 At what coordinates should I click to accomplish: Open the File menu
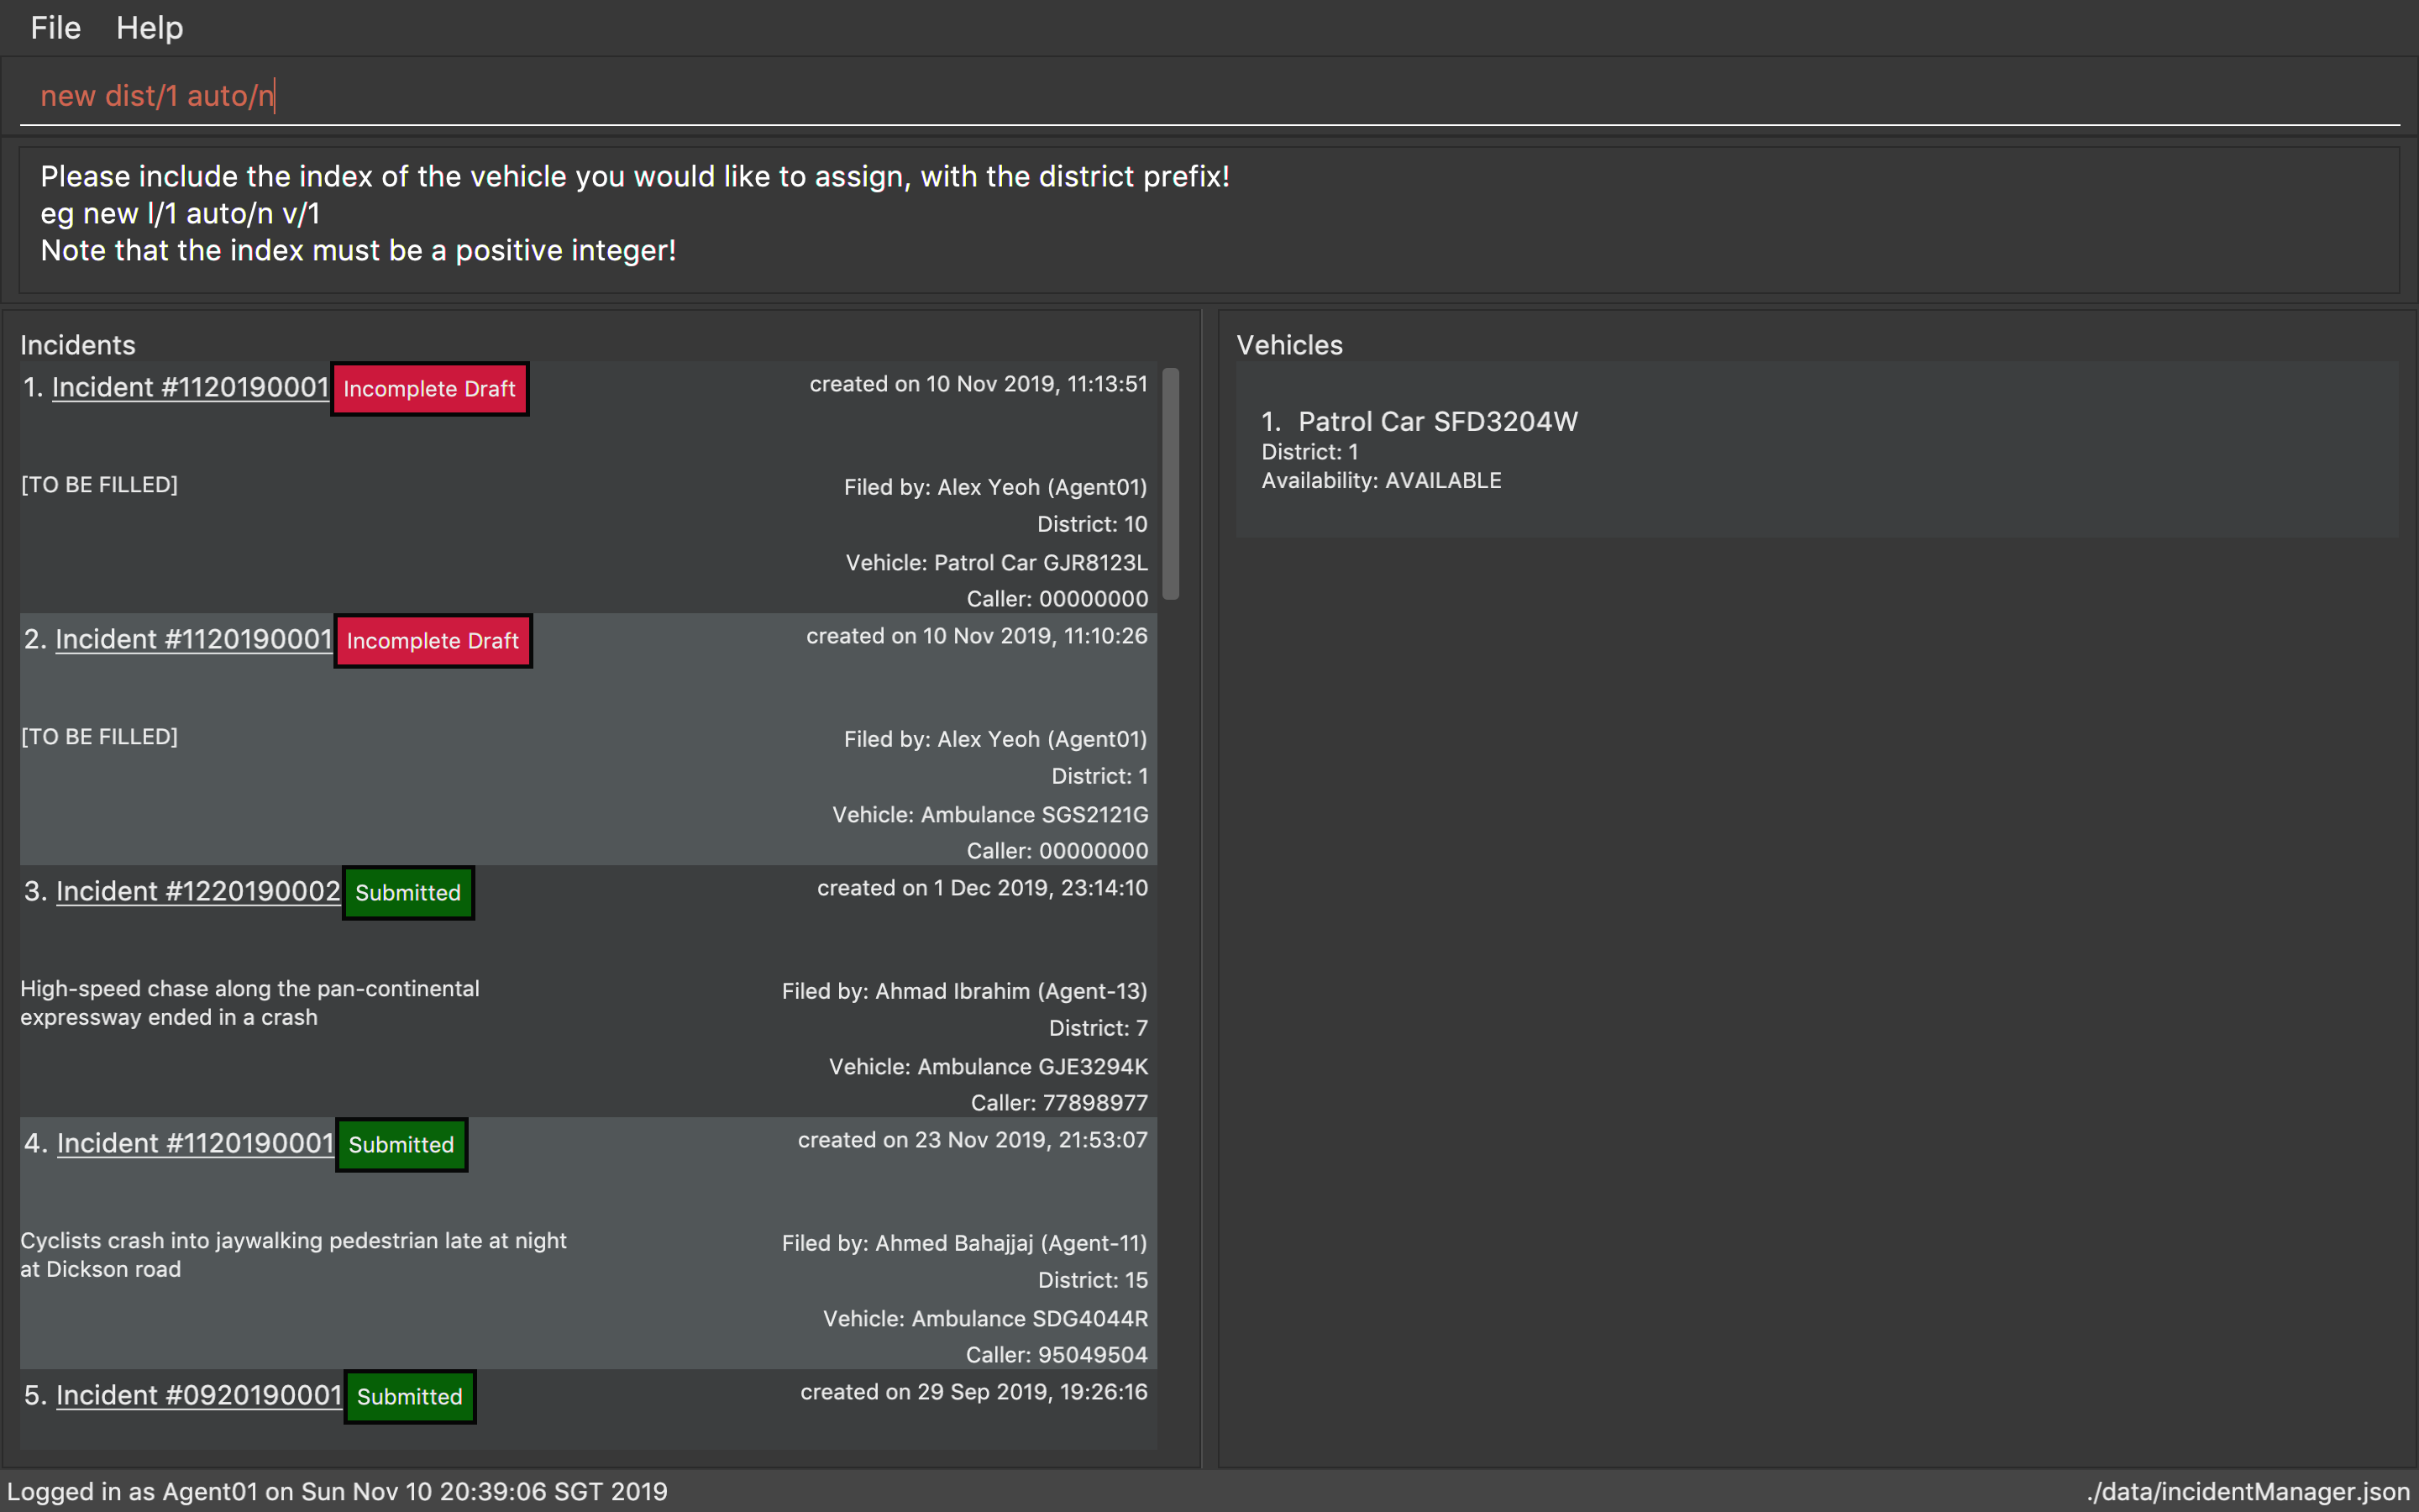coord(55,28)
